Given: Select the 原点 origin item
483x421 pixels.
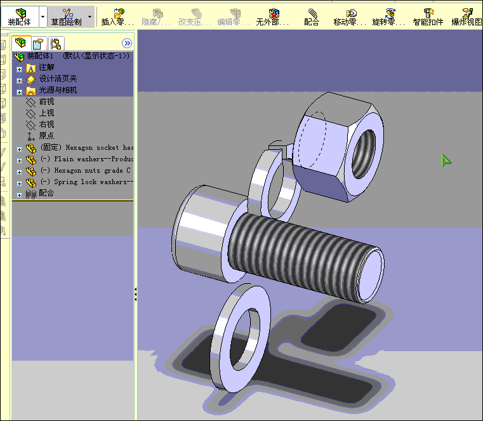Looking at the screenshot, I should point(46,136).
